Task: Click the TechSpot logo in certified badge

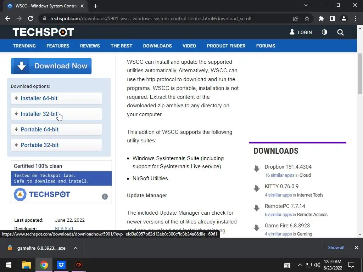Action: pos(42,194)
